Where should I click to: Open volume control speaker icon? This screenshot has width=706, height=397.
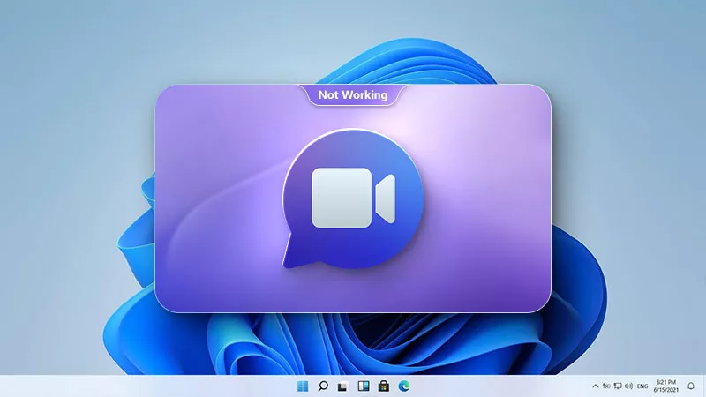tap(628, 386)
